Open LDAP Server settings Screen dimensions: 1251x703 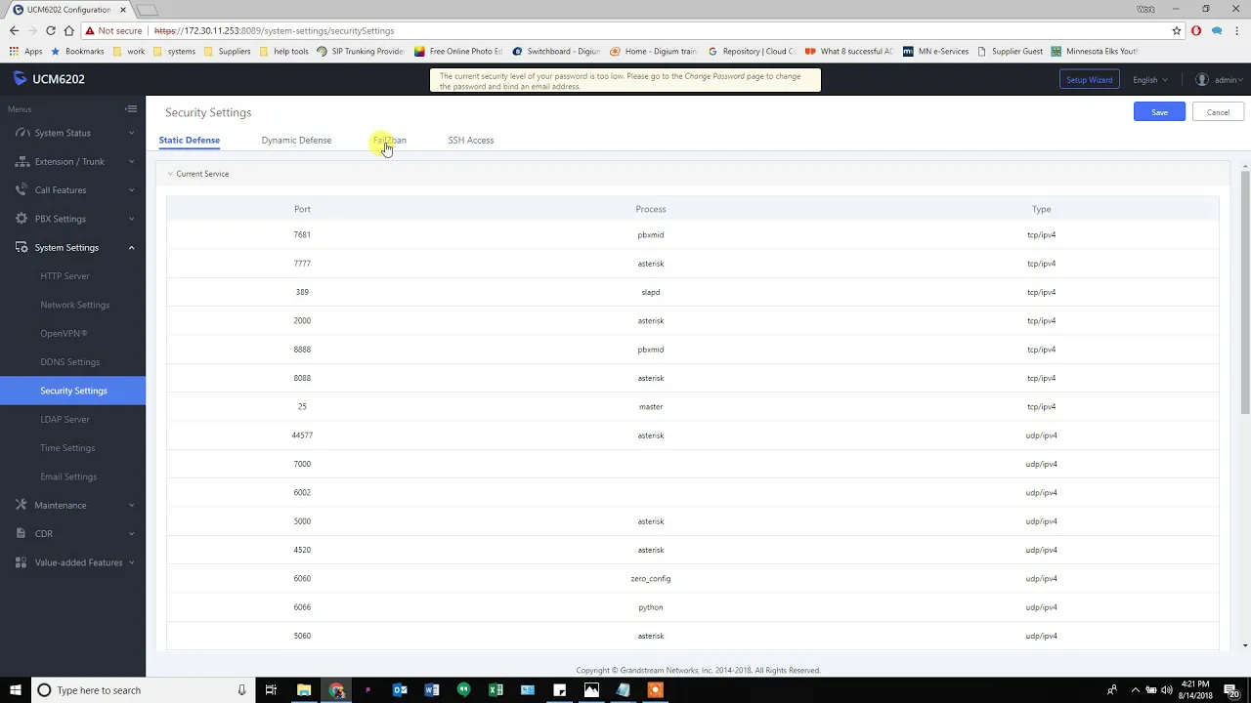pos(65,419)
